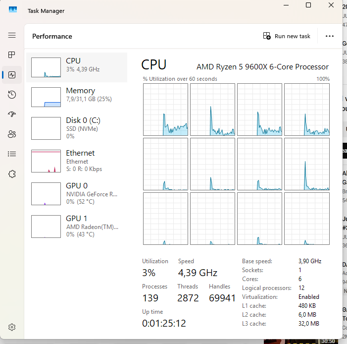Maximize the Task Manager window
This screenshot has width=347, height=344.
[x=308, y=5]
